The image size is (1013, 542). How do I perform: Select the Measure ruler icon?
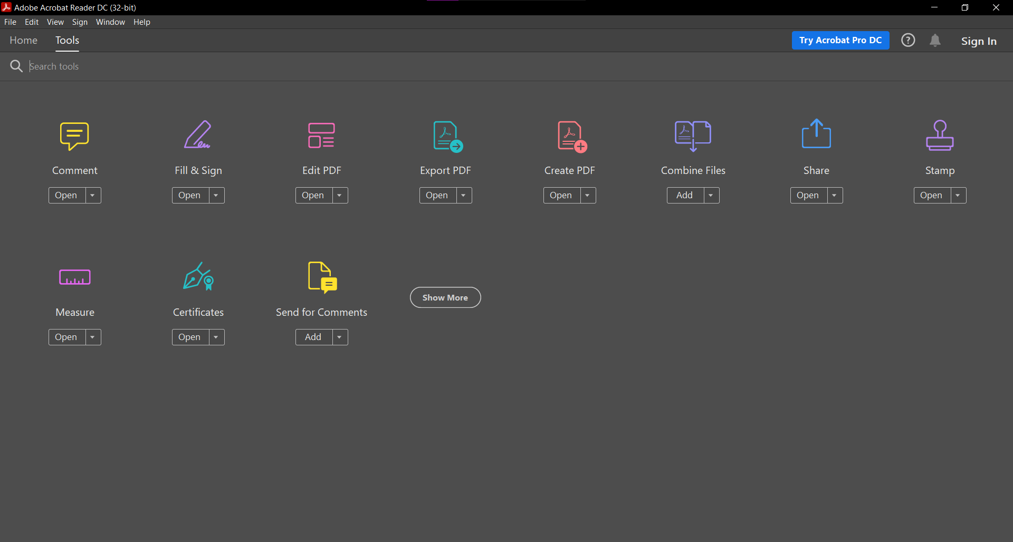[75, 277]
